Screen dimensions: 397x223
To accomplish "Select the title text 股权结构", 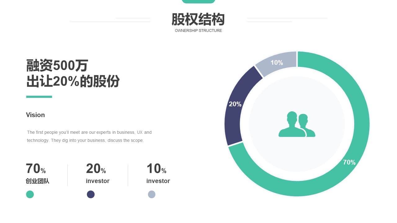I will click(198, 20).
